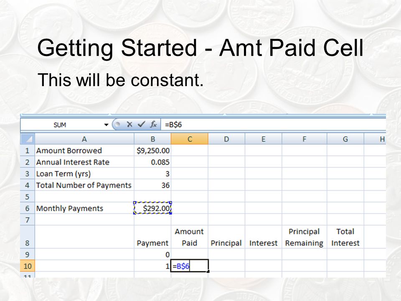Image resolution: width=401 pixels, height=301 pixels.
Task: Click the Interest heading cell in column E
Action: point(264,237)
